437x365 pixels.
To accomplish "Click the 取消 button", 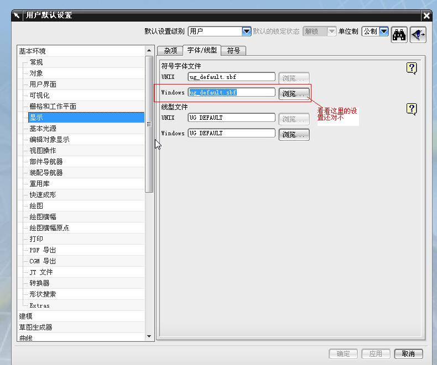I will (409, 354).
